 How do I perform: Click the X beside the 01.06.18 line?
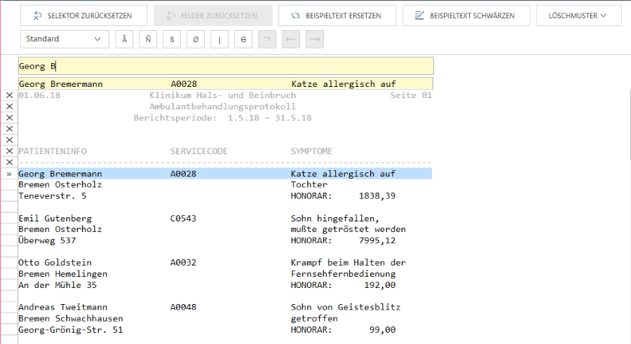coord(9,95)
